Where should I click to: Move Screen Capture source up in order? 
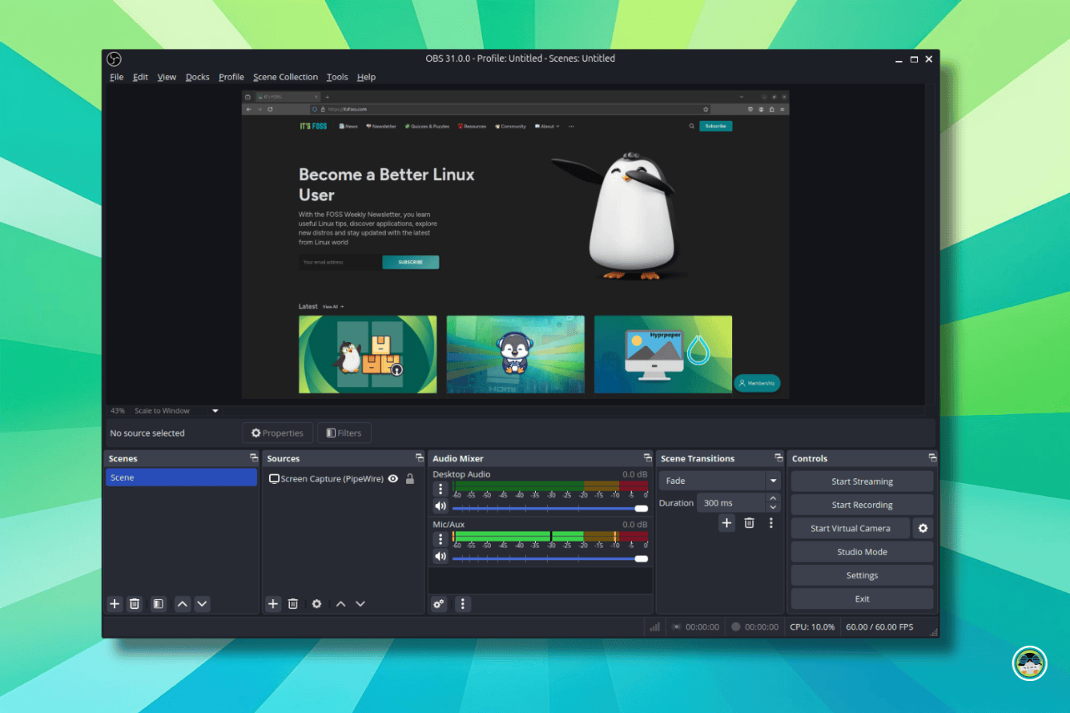[340, 603]
